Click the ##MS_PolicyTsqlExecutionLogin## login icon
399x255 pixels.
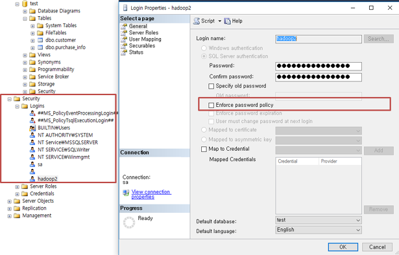(x=32, y=120)
